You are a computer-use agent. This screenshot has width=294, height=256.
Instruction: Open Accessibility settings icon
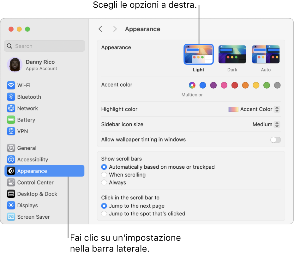(x=11, y=159)
